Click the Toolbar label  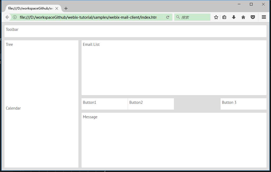tap(12, 30)
